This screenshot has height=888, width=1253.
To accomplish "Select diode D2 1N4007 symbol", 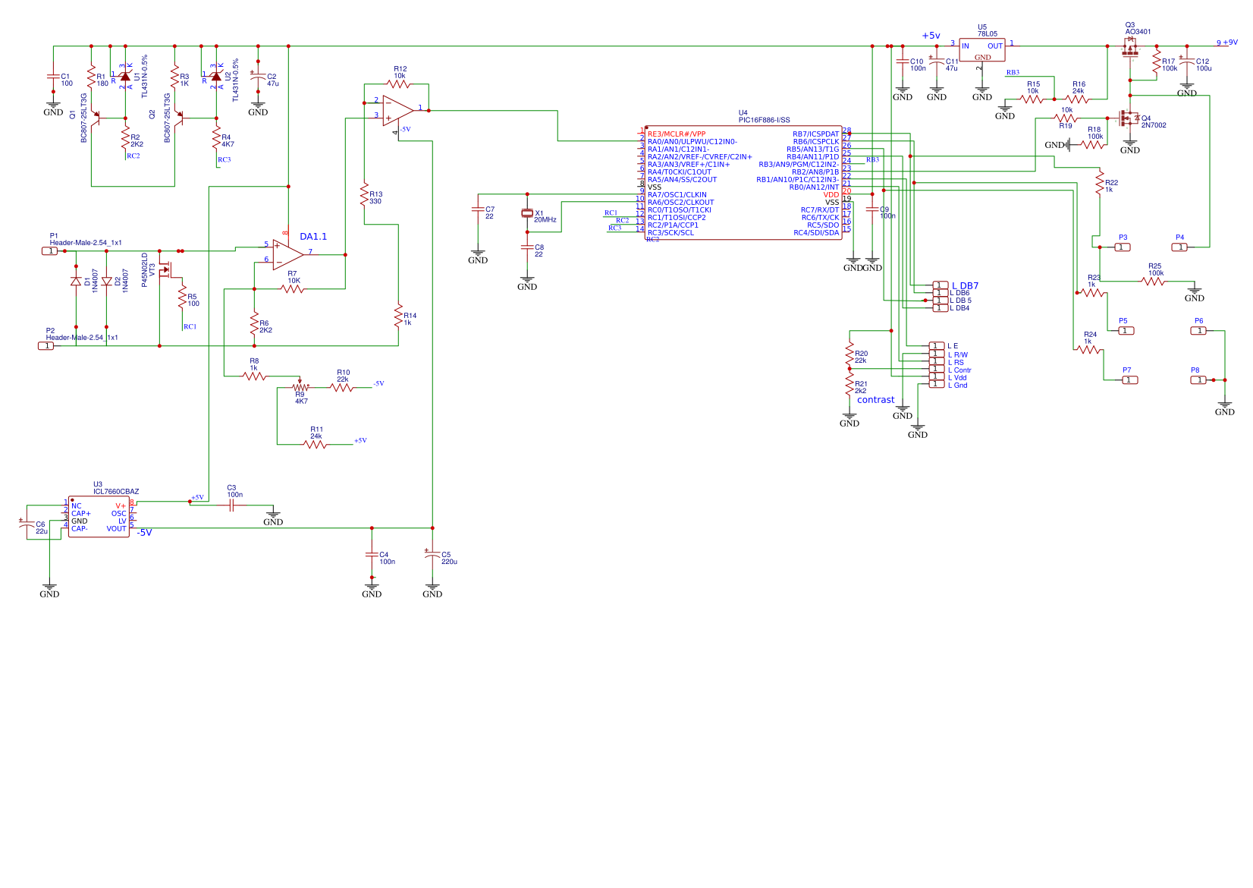I will [106, 281].
